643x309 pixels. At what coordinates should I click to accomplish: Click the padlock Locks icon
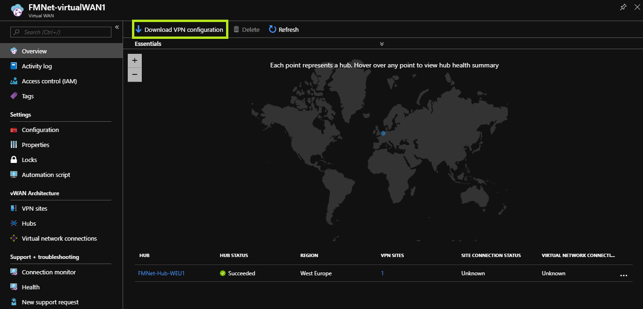pyautogui.click(x=14, y=160)
